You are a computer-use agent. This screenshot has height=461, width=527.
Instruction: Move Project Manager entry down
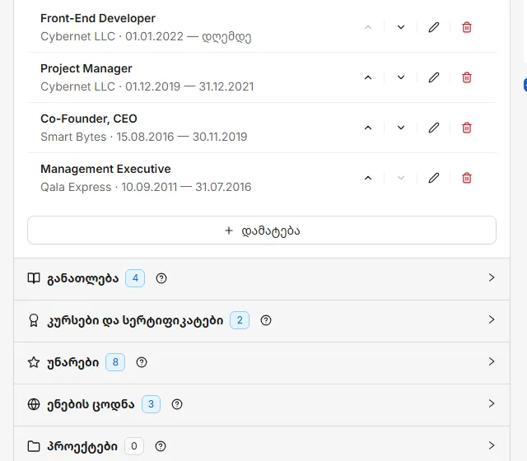[401, 77]
